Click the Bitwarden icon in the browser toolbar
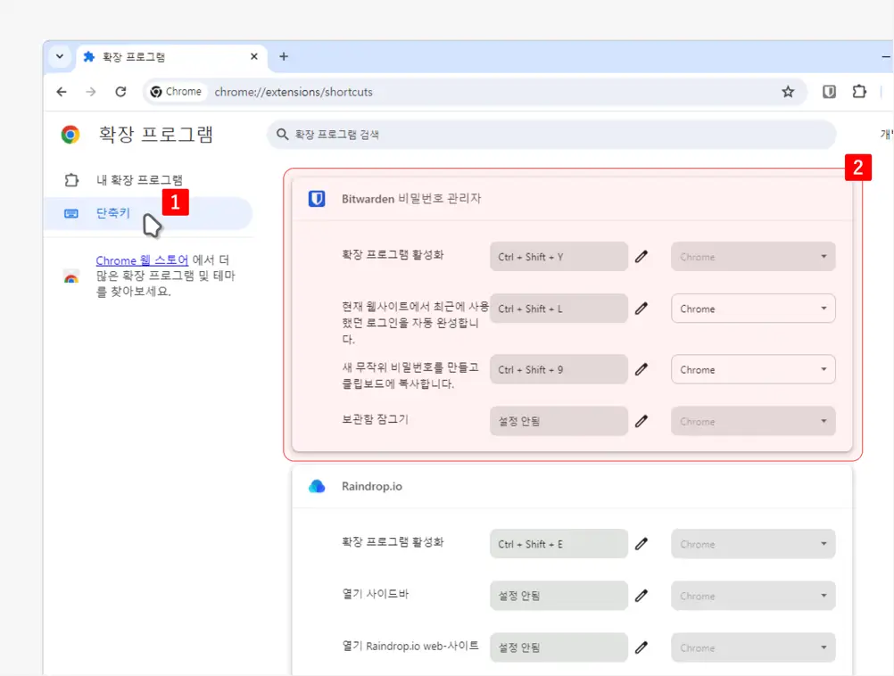The width and height of the screenshot is (894, 676). coord(829,92)
